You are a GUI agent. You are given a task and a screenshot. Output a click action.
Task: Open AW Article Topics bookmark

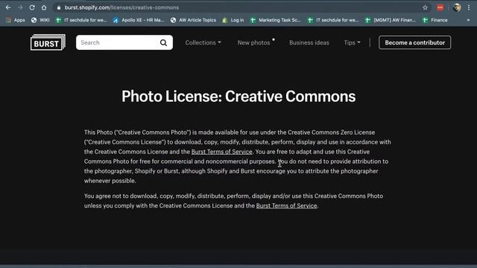193,20
